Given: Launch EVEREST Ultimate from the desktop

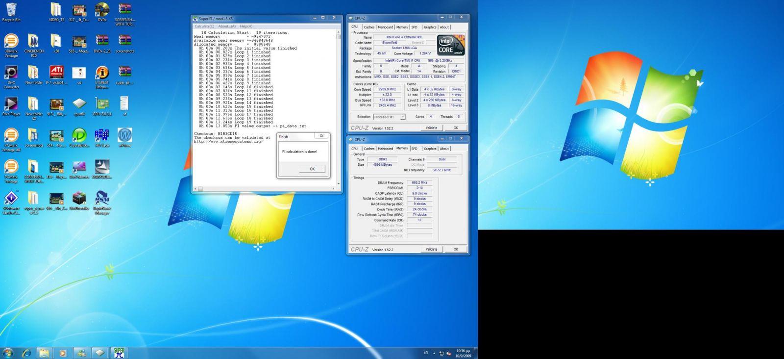Looking at the screenshot, I should coord(102,74).
